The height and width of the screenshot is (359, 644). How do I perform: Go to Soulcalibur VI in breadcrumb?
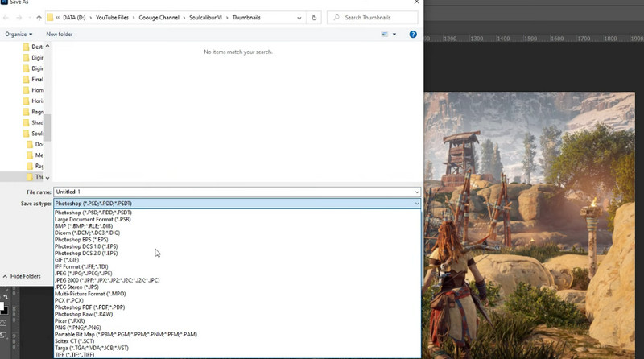(x=206, y=18)
